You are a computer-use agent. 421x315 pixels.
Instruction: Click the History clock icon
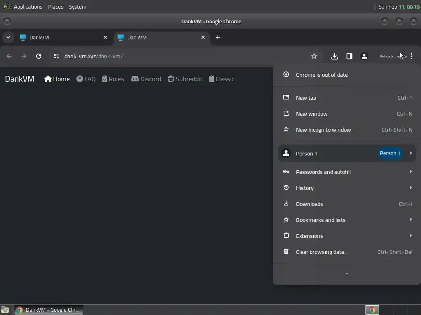[x=286, y=187]
